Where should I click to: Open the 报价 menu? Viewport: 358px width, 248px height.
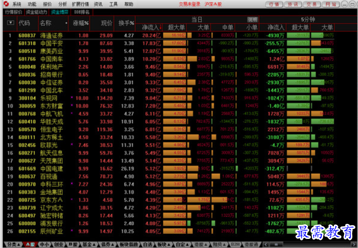click(x=47, y=4)
